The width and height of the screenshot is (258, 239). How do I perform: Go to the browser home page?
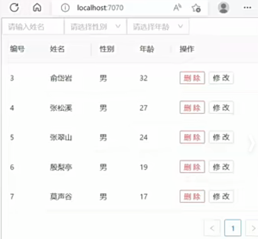[x=37, y=8]
